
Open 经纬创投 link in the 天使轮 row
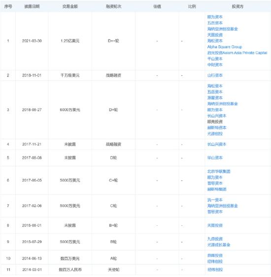click(215, 270)
